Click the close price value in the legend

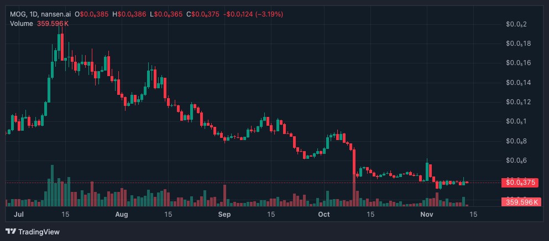[204, 14]
